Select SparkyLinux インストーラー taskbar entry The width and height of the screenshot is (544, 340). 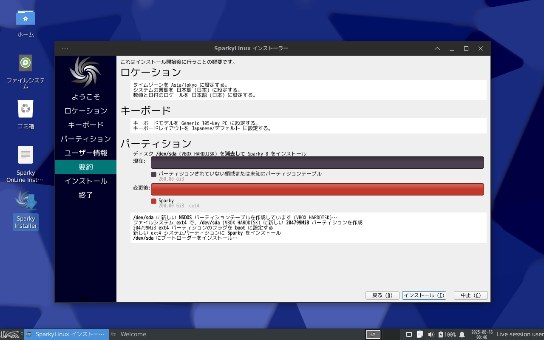click(66, 334)
